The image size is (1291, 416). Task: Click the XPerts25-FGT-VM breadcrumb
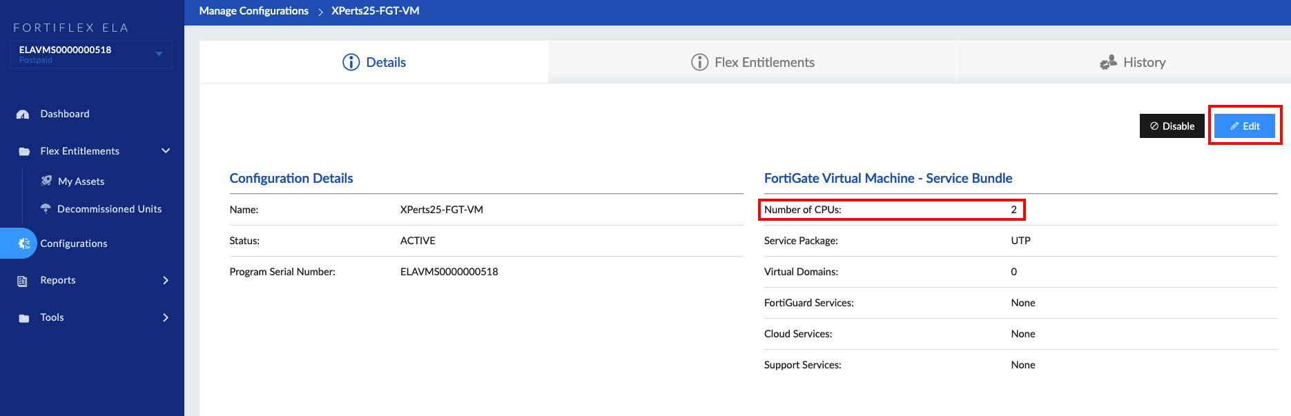375,11
